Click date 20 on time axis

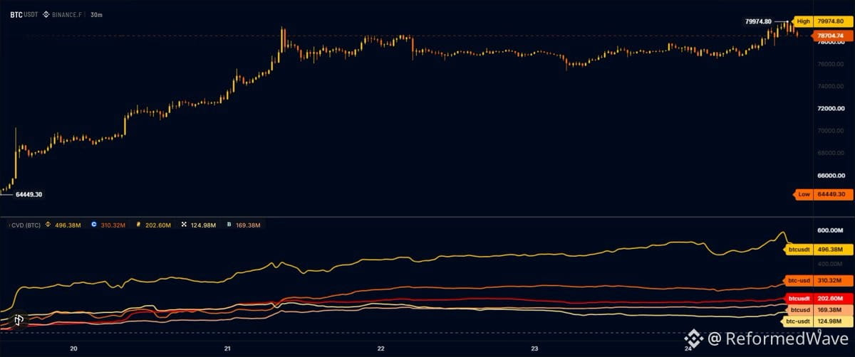(73, 348)
